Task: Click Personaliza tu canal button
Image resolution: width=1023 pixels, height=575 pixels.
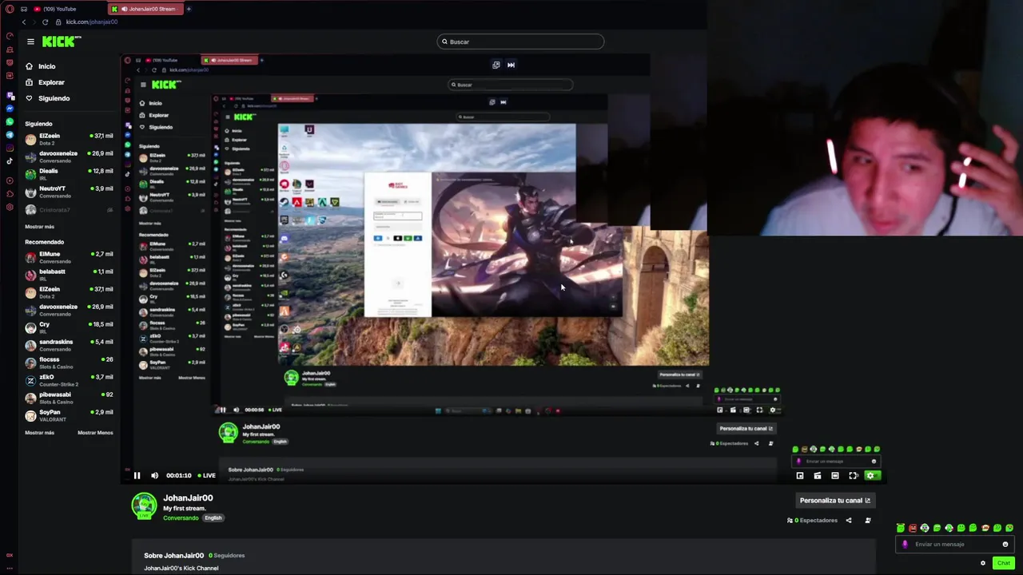Action: point(835,501)
